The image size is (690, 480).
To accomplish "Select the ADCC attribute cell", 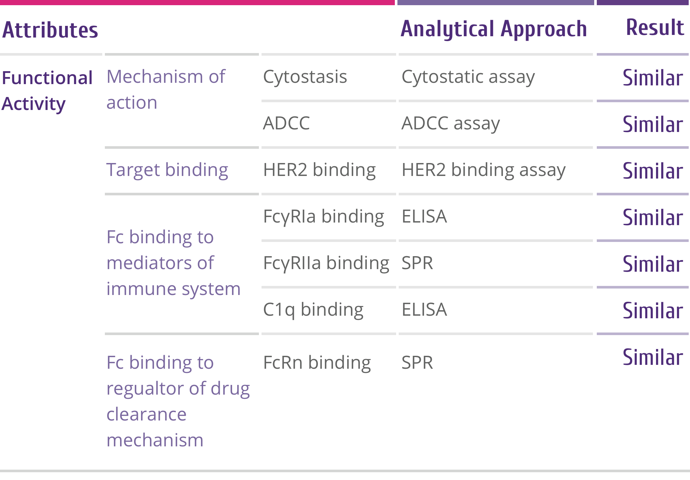I will (x=286, y=123).
